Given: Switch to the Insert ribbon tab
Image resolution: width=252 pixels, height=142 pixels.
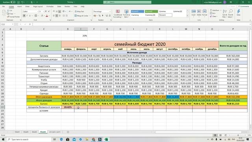Looking at the screenshot, I should 19,6.
